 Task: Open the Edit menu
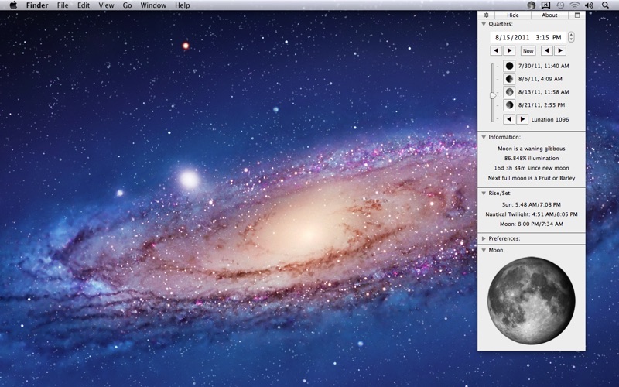coord(84,5)
